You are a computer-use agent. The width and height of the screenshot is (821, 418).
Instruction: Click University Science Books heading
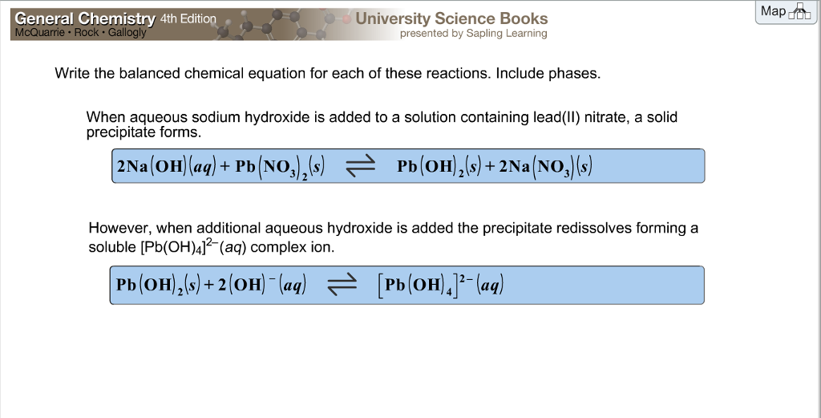pyautogui.click(x=451, y=19)
